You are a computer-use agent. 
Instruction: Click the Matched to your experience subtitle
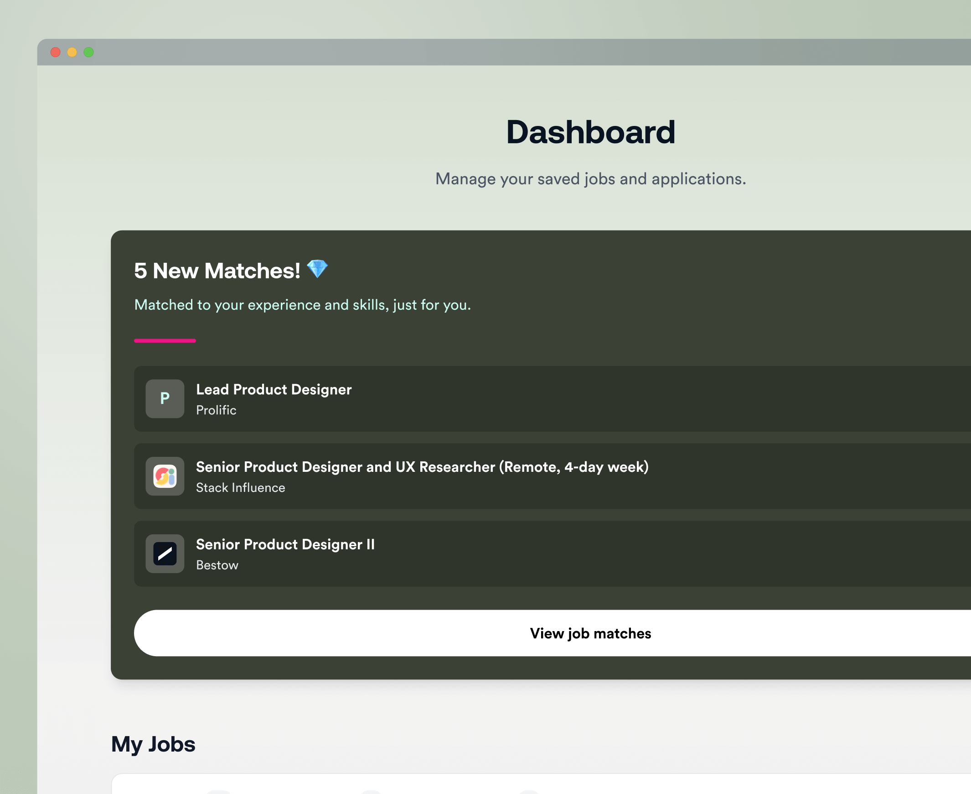pyautogui.click(x=302, y=305)
